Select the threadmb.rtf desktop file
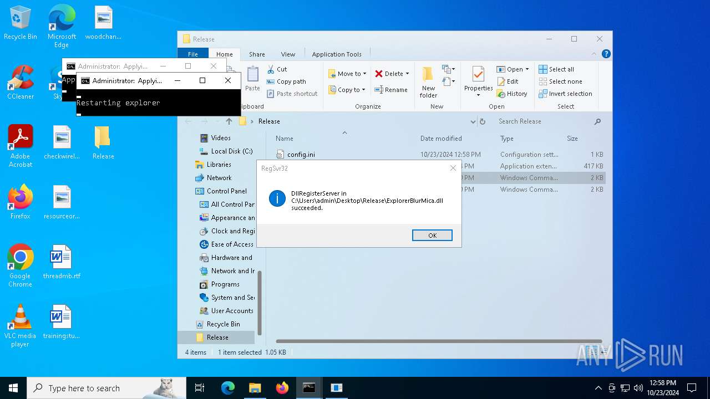Screen dimensions: 710x399 pyautogui.click(x=62, y=262)
